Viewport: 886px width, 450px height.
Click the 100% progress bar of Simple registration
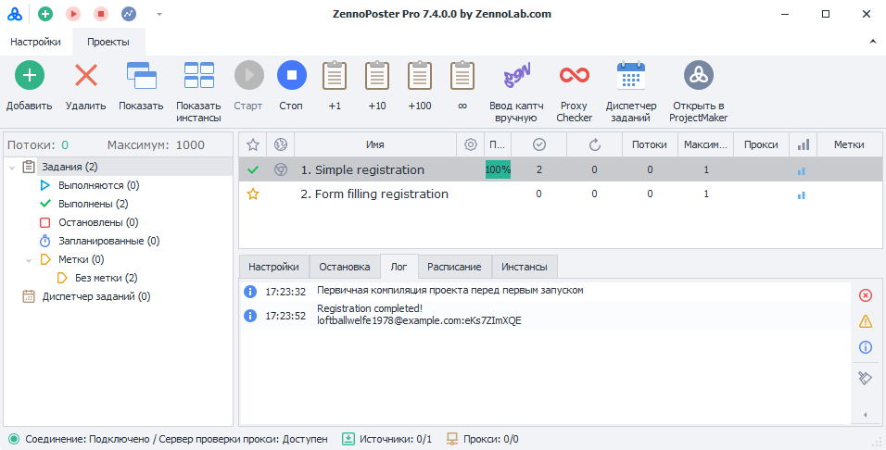(x=498, y=170)
